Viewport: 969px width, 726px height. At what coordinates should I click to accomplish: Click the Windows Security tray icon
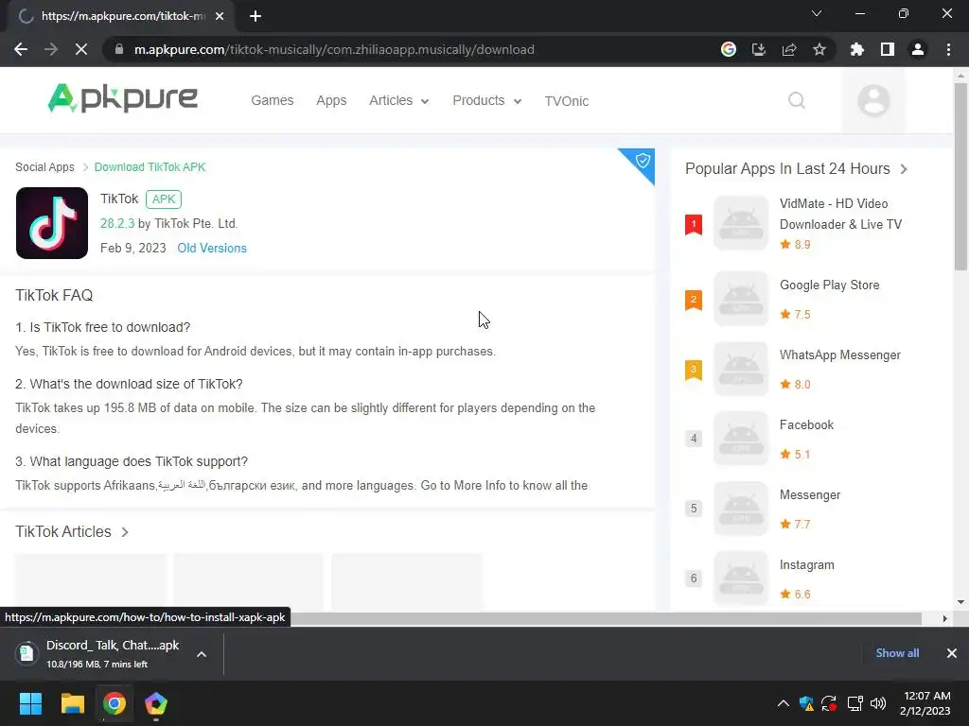(x=806, y=703)
